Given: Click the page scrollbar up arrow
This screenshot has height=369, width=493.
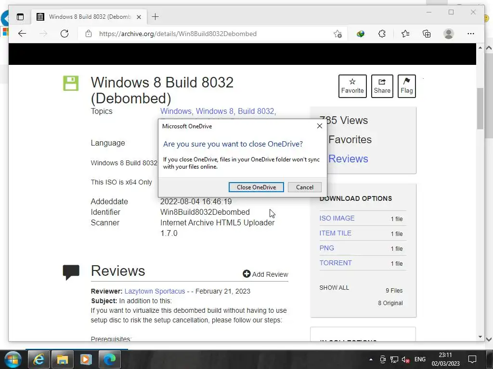Looking at the screenshot, I should click(480, 48).
